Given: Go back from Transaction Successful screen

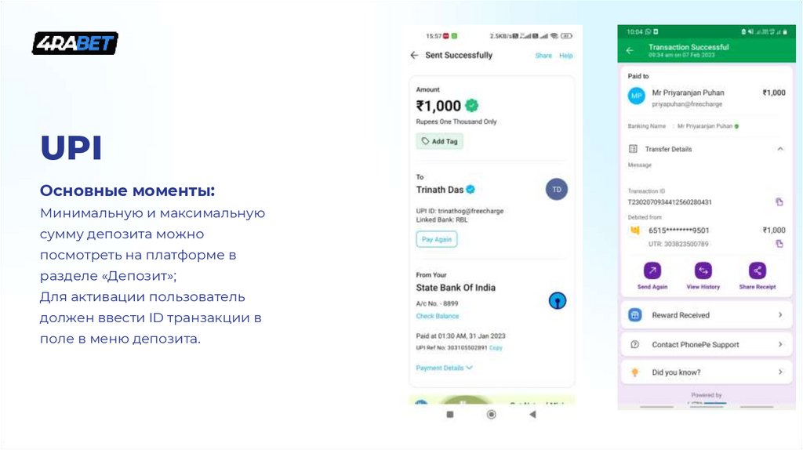Looking at the screenshot, I should [630, 51].
